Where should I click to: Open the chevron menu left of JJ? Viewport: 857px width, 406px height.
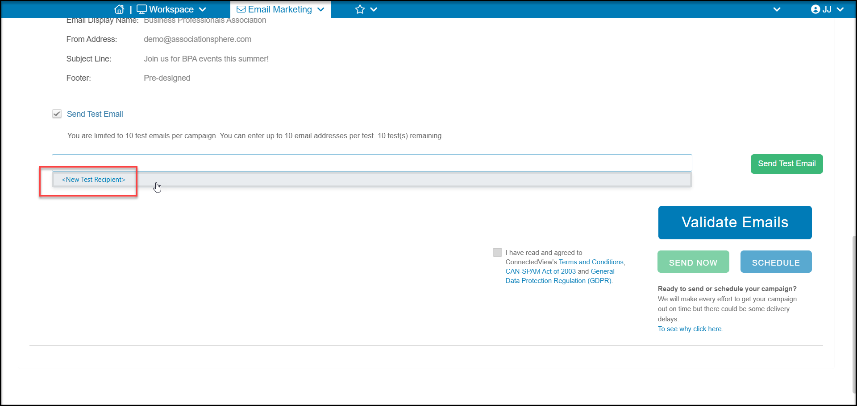[x=777, y=9]
